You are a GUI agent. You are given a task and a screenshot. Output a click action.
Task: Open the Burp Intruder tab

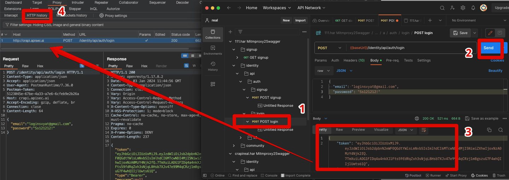78,2
